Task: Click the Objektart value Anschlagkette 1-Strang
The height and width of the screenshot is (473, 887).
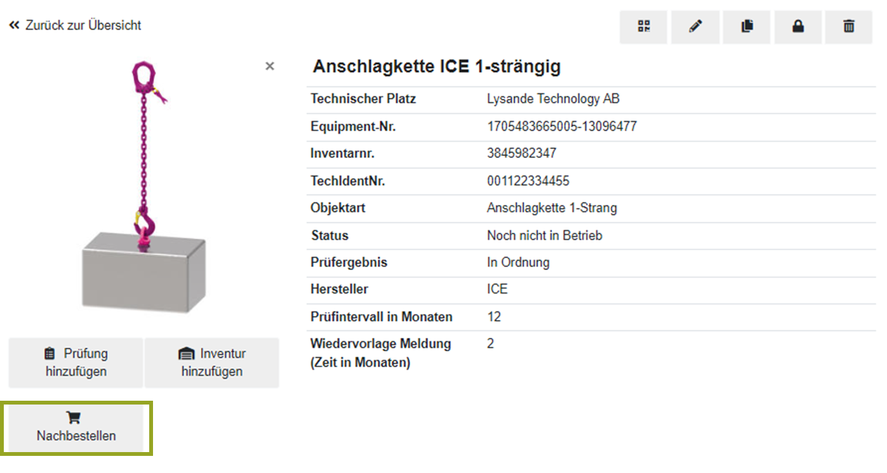Action: pos(552,208)
